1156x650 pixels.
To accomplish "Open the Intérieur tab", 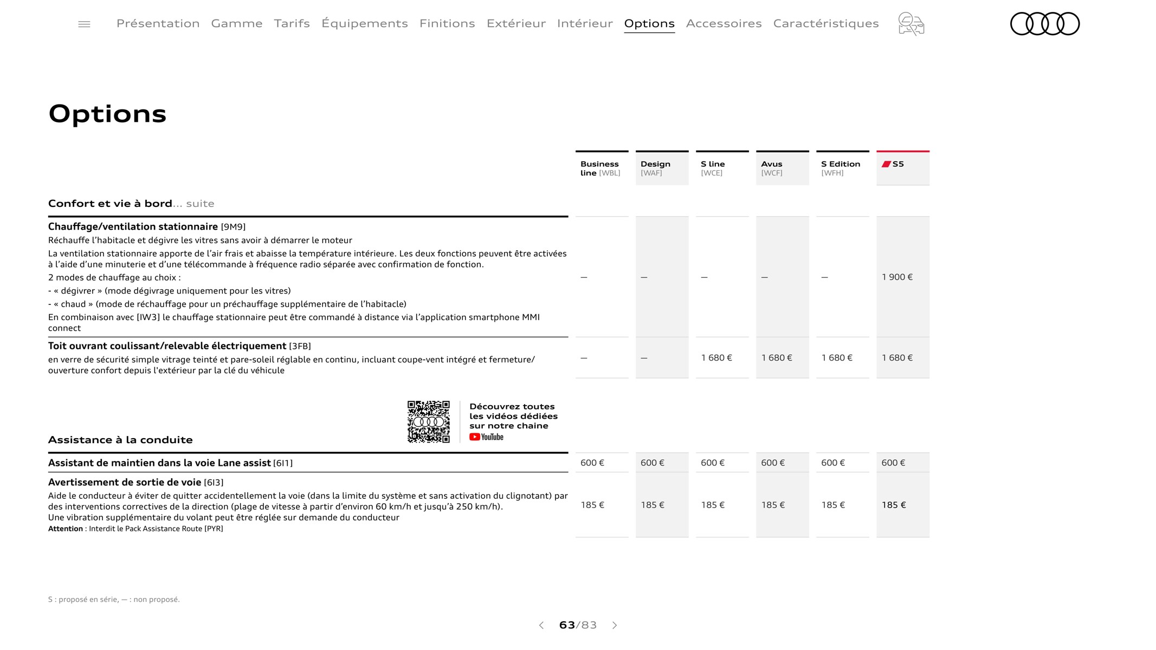I will coord(585,23).
